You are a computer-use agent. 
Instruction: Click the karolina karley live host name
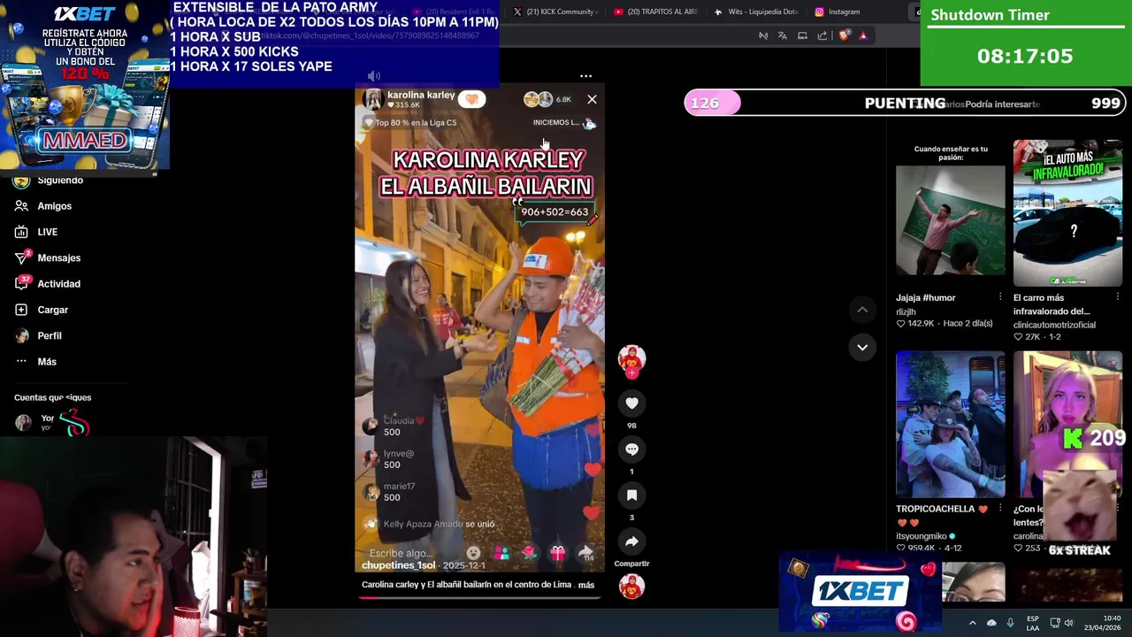tap(421, 95)
